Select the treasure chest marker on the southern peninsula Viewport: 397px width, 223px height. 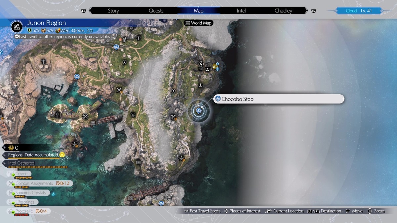(139, 162)
